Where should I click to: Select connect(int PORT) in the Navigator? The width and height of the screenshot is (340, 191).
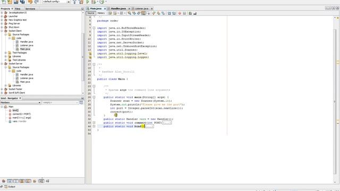(x=21, y=114)
